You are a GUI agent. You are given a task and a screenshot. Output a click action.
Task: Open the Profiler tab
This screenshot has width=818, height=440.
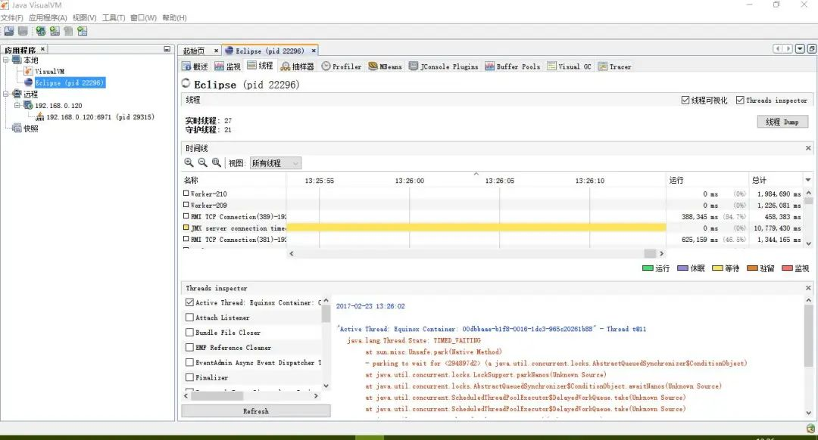tap(342, 67)
